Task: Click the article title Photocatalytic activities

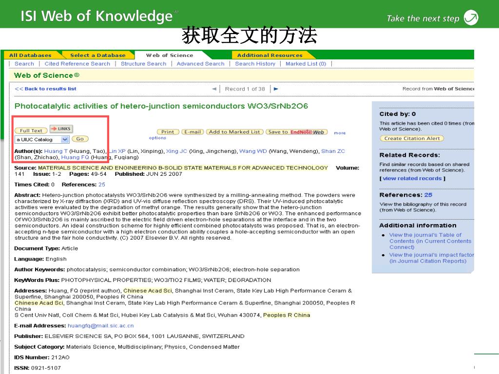Action: point(161,106)
